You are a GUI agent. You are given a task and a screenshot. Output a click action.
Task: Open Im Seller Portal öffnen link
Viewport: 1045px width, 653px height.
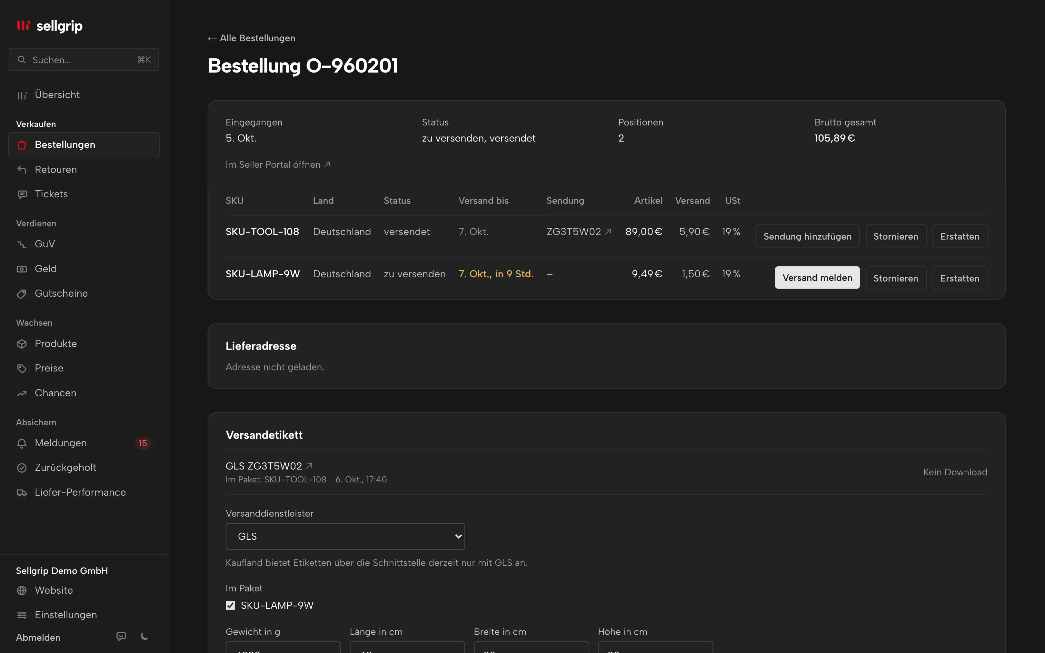(x=278, y=164)
